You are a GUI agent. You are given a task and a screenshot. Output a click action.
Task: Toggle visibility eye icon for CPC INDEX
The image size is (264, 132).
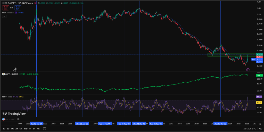(x=18, y=119)
